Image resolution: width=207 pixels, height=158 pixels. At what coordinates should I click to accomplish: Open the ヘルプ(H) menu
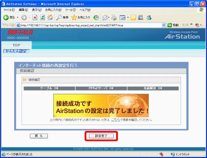coord(85,10)
